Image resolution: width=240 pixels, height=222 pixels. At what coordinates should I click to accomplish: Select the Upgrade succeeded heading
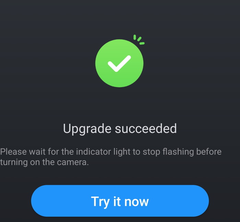[x=120, y=129]
